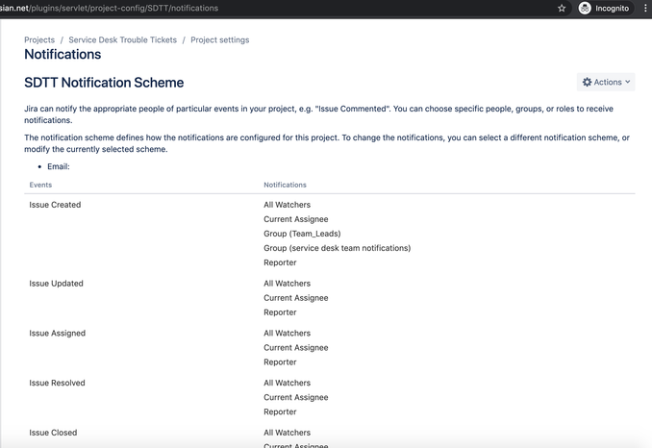
Task: Click All Watchers under Issue Created
Action: [x=287, y=205]
